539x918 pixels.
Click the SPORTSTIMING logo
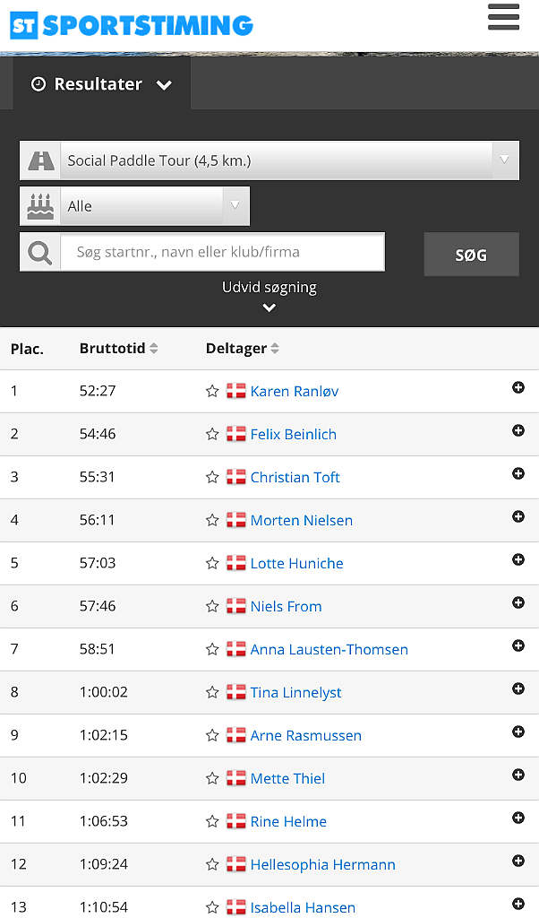(132, 25)
